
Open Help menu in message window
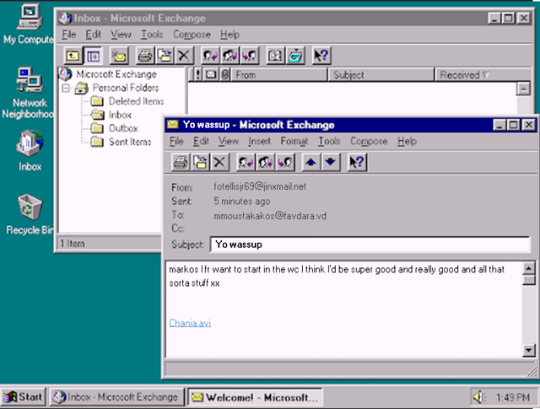tap(407, 141)
